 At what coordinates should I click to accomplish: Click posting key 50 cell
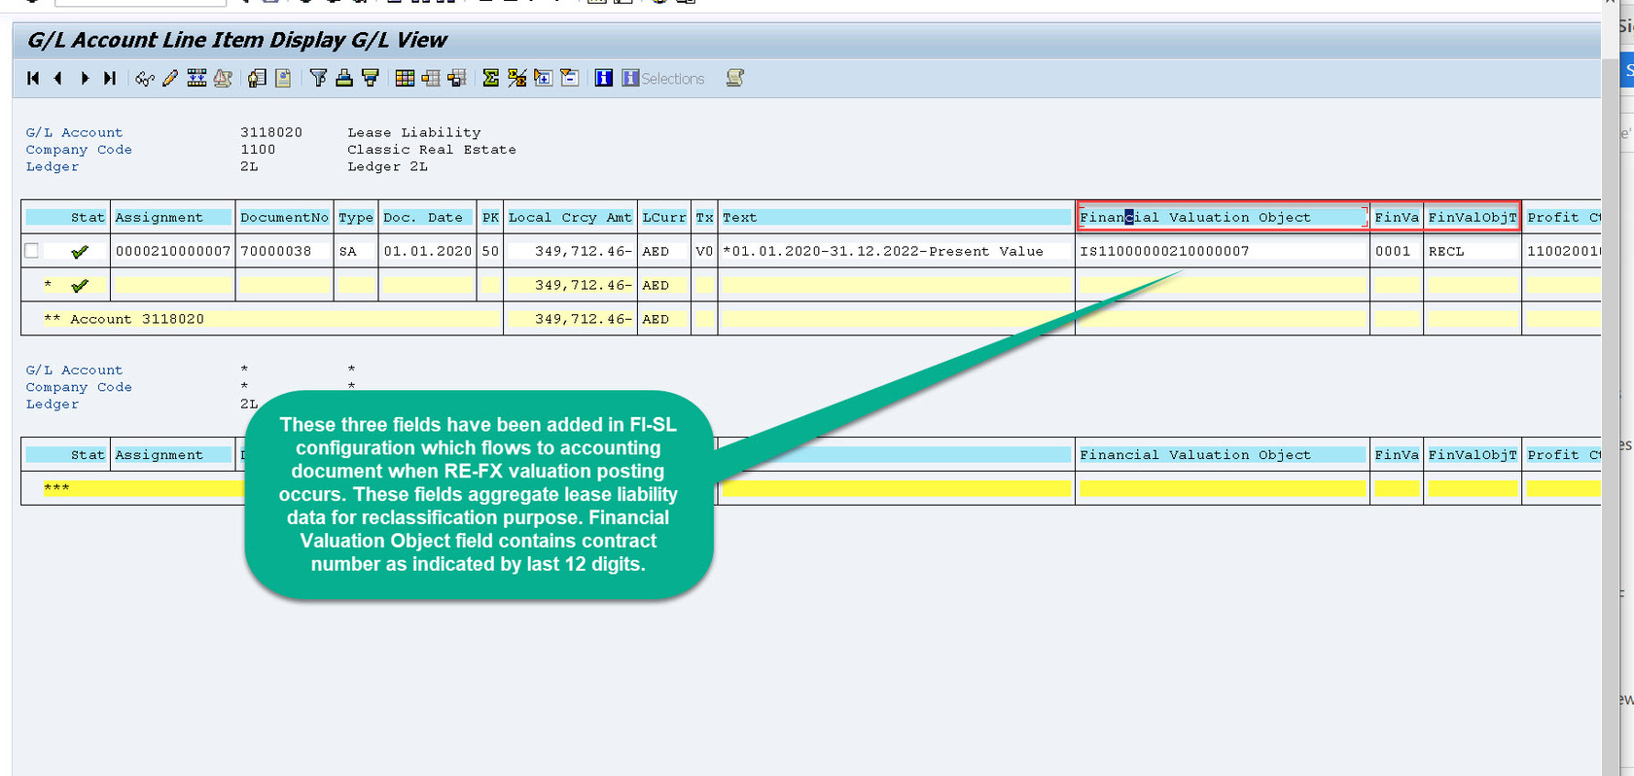(x=490, y=251)
